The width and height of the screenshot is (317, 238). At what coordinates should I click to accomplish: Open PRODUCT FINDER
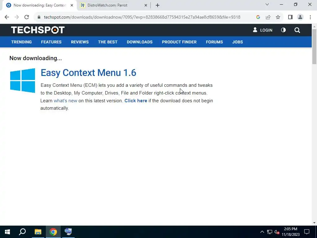click(x=179, y=42)
